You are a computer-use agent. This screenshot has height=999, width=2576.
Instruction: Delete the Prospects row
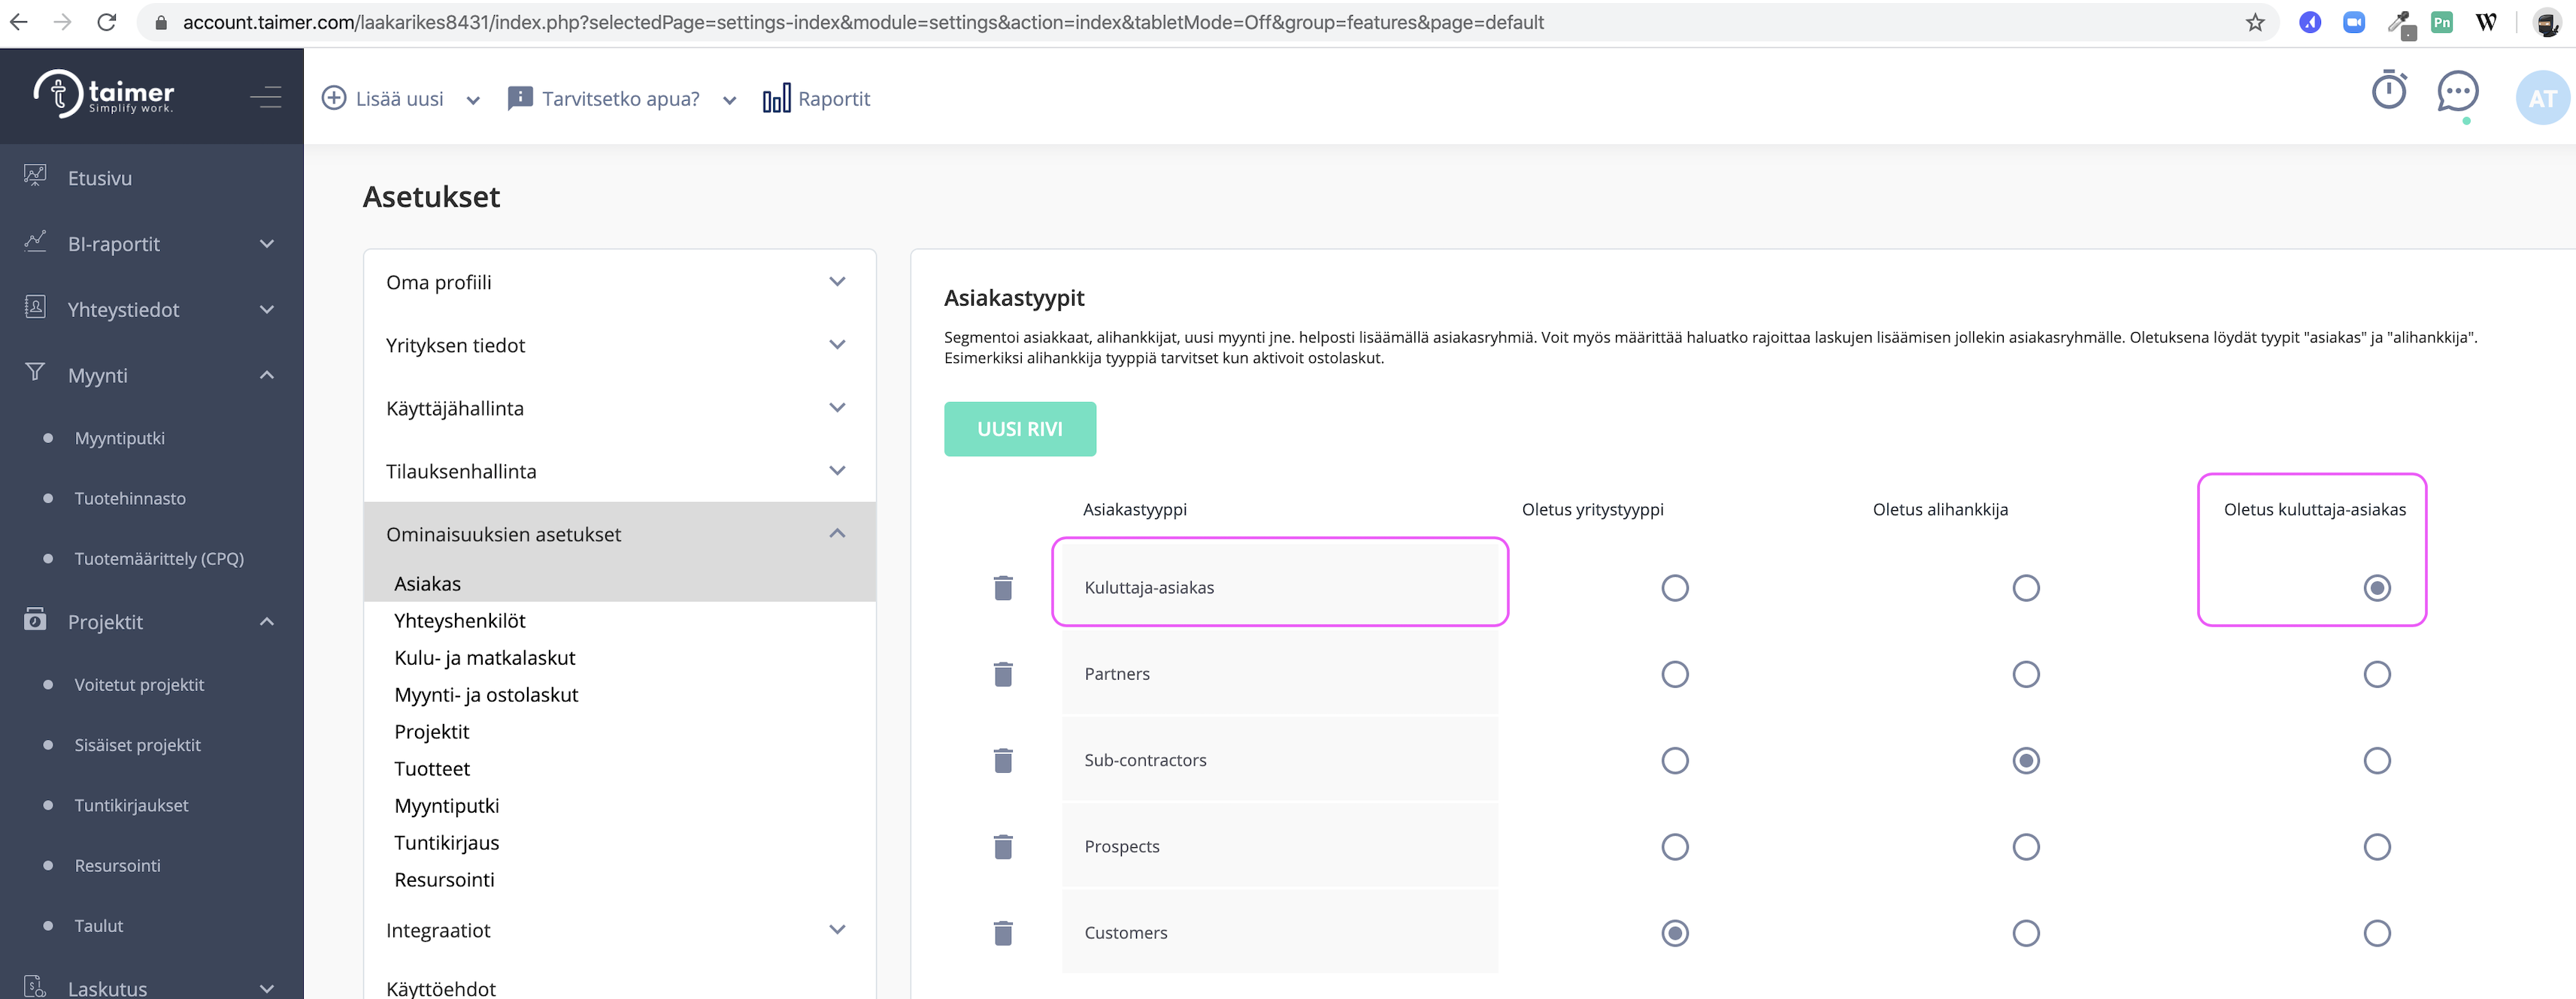1003,847
